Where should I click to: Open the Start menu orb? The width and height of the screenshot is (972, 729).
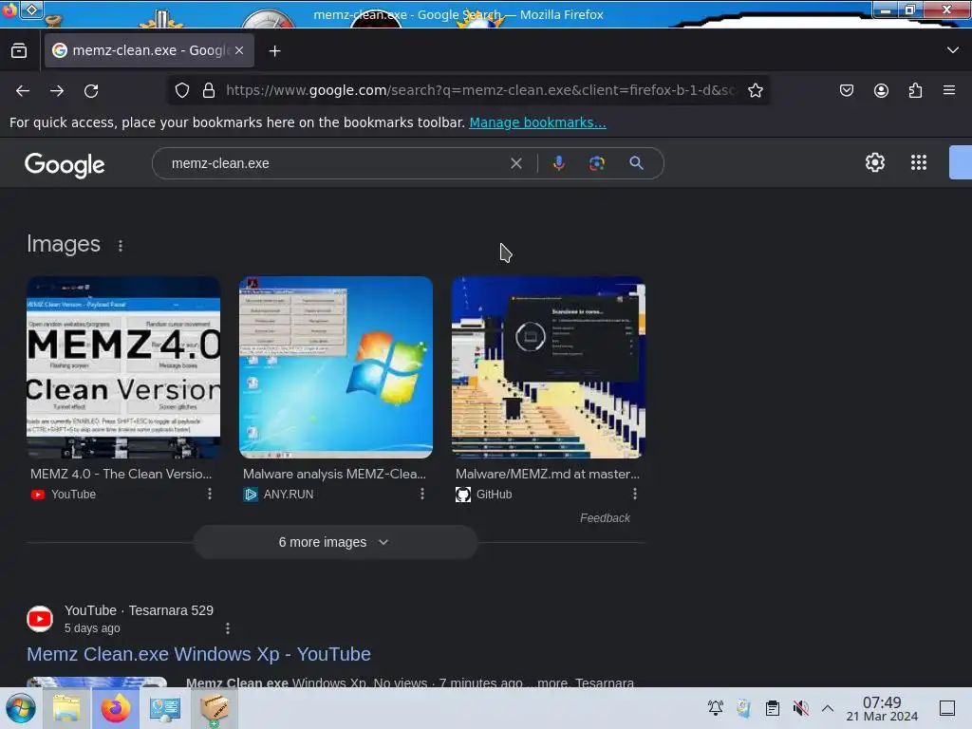(x=21, y=708)
